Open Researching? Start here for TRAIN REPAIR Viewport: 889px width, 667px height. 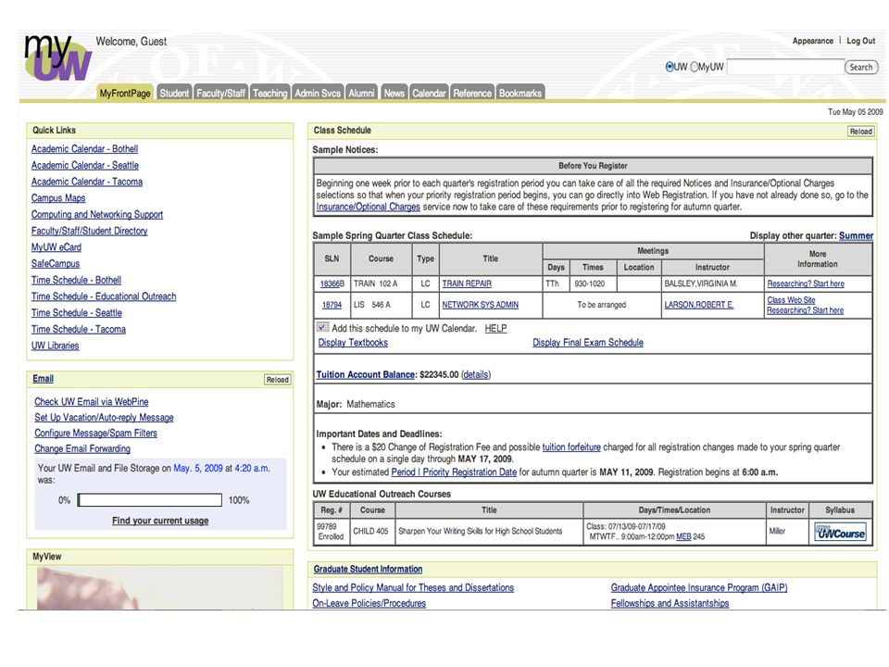tap(806, 283)
